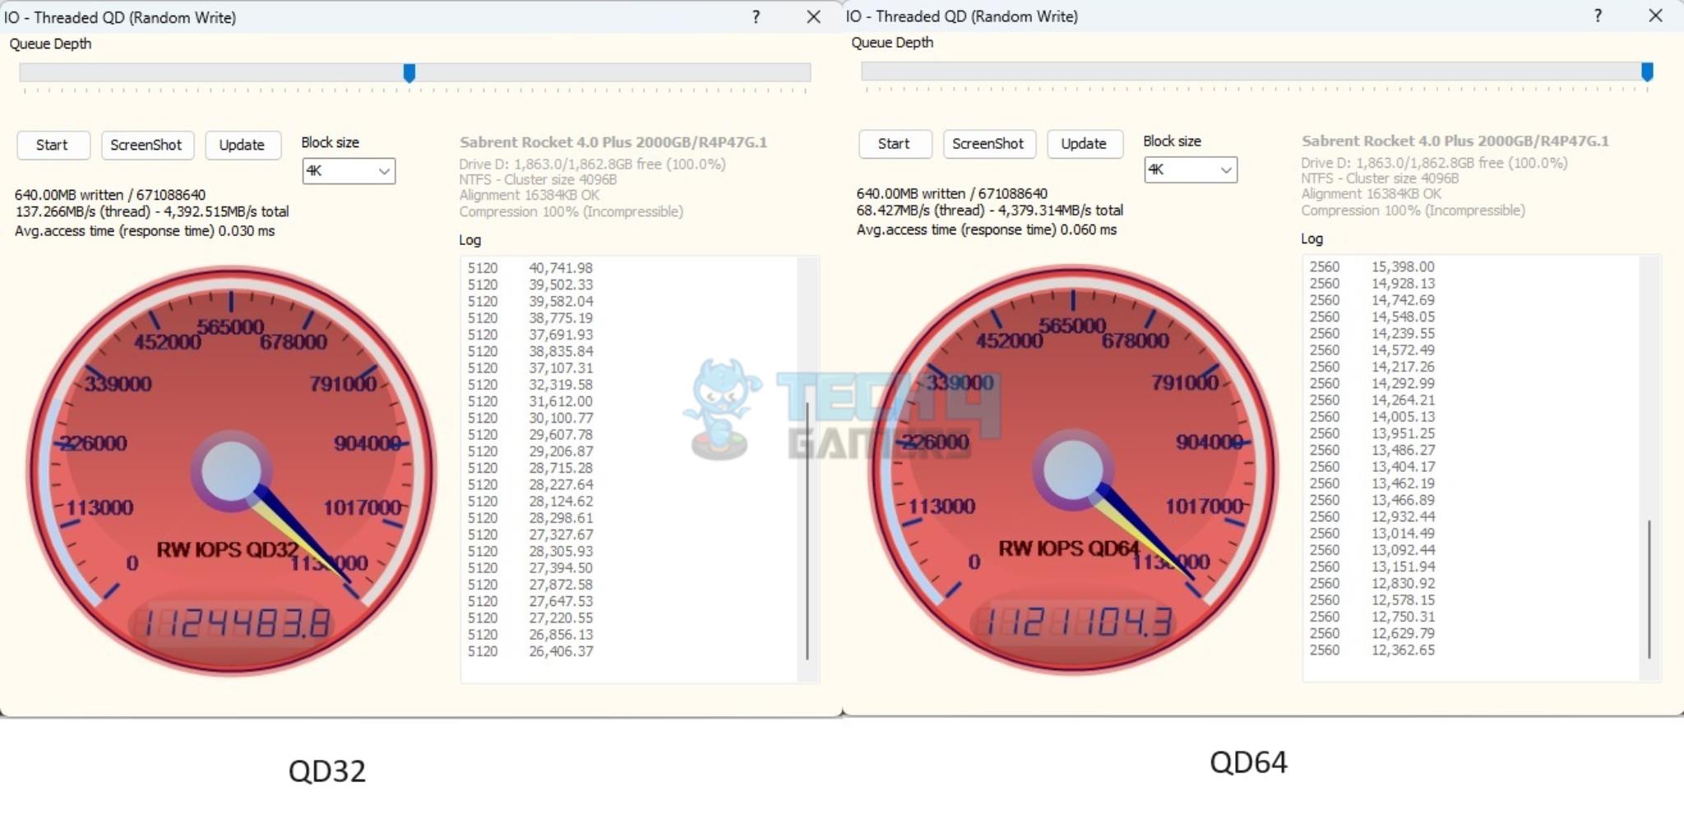Select log entry 27,327.67
The width and height of the screenshot is (1684, 819).
coord(561,534)
